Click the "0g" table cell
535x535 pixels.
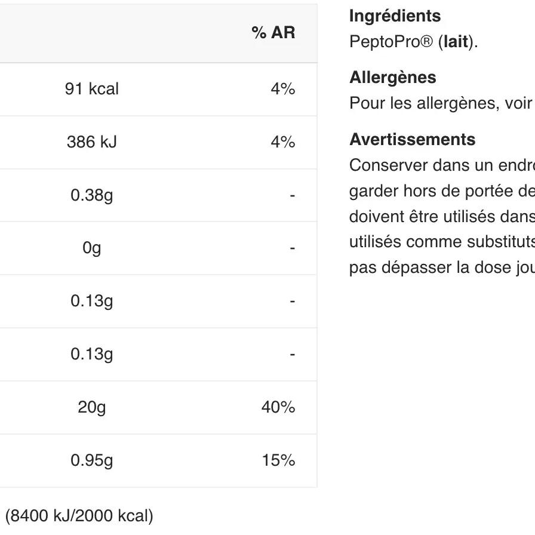click(92, 248)
